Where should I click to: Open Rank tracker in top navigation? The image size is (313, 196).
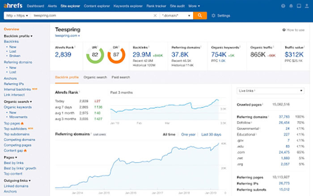tap(156, 6)
